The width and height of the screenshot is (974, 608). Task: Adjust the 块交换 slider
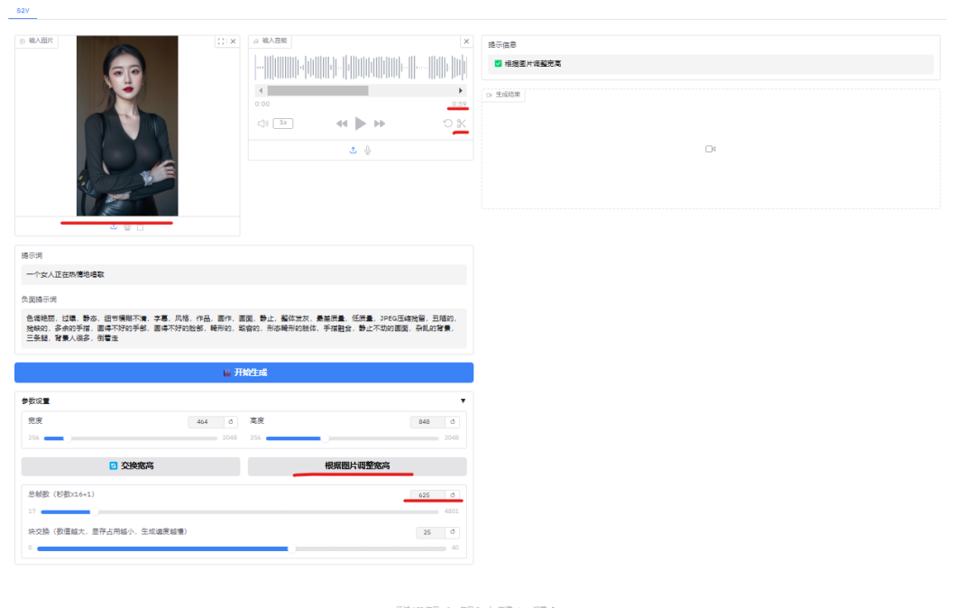[242, 548]
